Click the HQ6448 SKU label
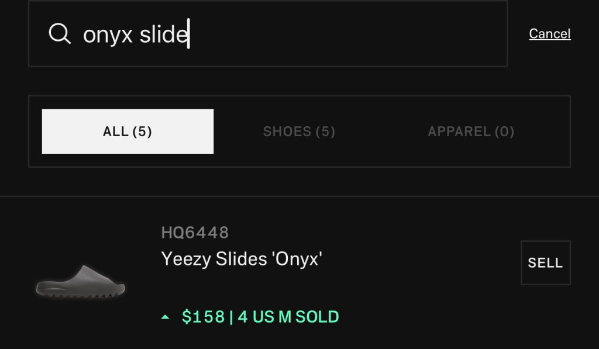The image size is (599, 349). (x=195, y=233)
